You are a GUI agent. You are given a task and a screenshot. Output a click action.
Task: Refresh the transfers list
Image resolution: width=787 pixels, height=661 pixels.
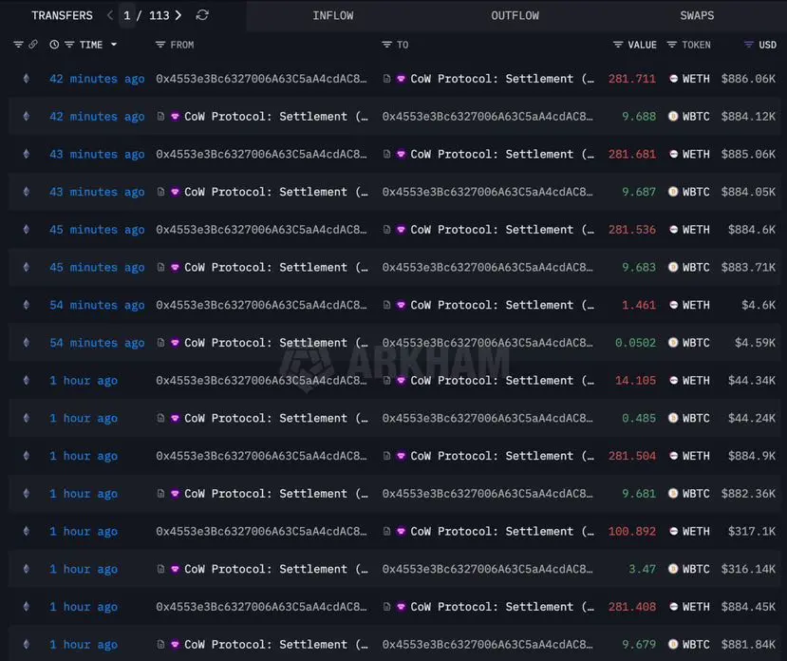(x=202, y=15)
